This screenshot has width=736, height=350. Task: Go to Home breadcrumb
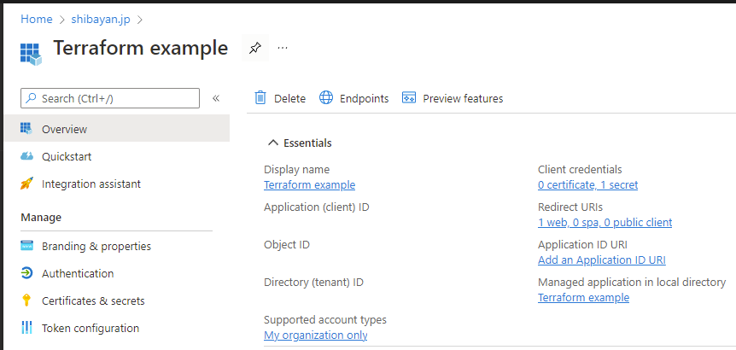[37, 20]
